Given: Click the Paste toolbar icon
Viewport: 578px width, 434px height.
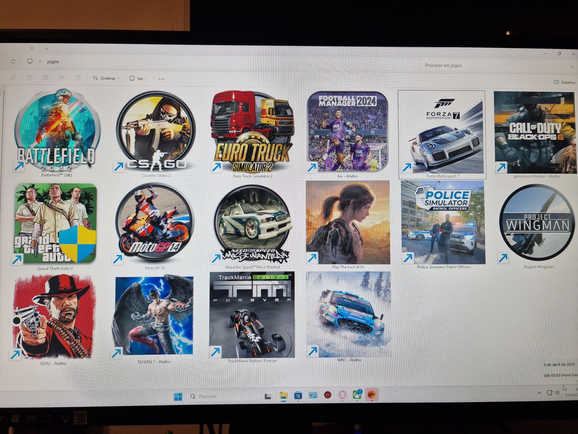Looking at the screenshot, I should [x=29, y=77].
